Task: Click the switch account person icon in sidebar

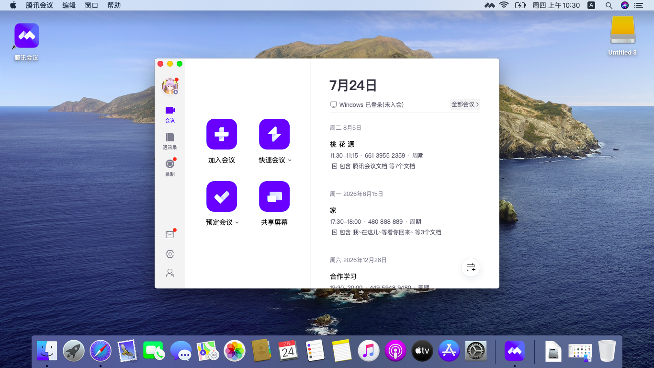Action: coord(170,273)
